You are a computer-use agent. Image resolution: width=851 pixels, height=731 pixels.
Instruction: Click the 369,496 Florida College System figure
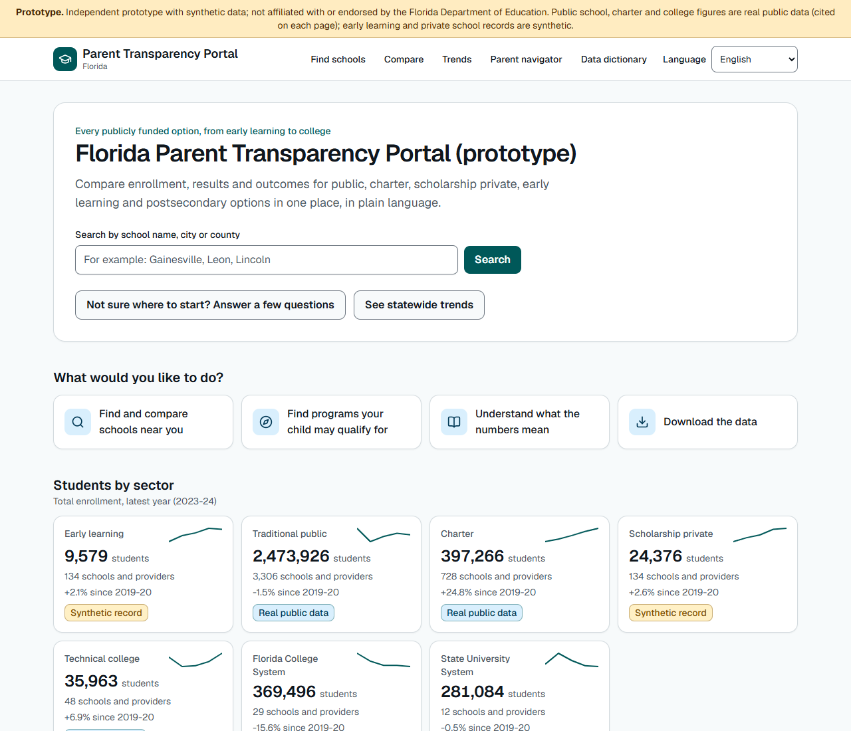point(285,692)
